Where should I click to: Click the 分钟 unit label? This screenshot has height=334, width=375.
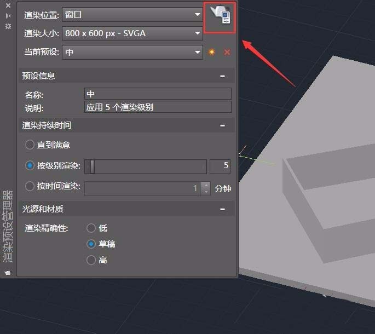tap(223, 188)
